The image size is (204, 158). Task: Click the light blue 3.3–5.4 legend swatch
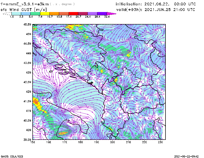coord(26,14)
